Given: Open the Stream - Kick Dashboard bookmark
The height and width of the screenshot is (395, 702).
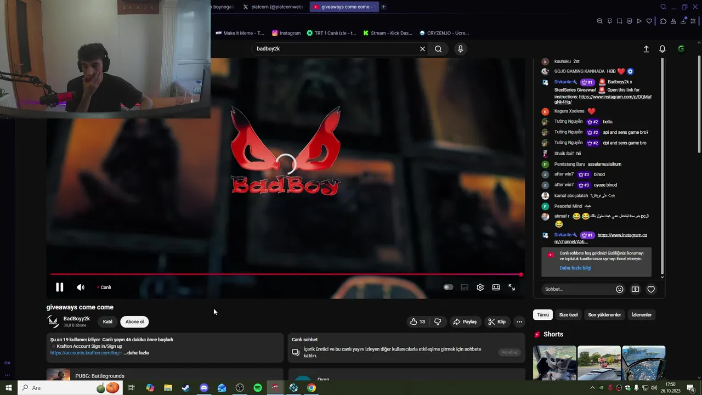Looking at the screenshot, I should tap(387, 33).
